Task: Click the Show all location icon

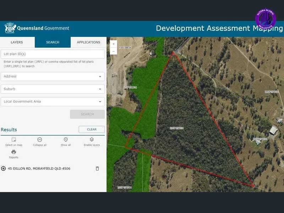Action: (x=66, y=140)
